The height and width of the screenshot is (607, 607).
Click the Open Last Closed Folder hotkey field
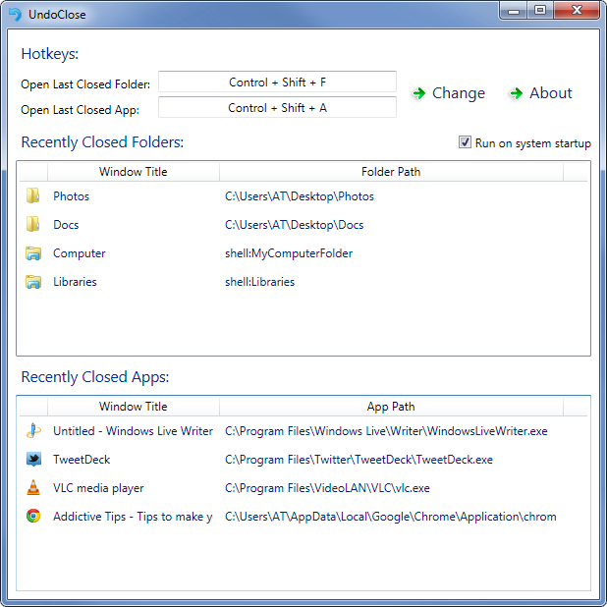tap(277, 83)
